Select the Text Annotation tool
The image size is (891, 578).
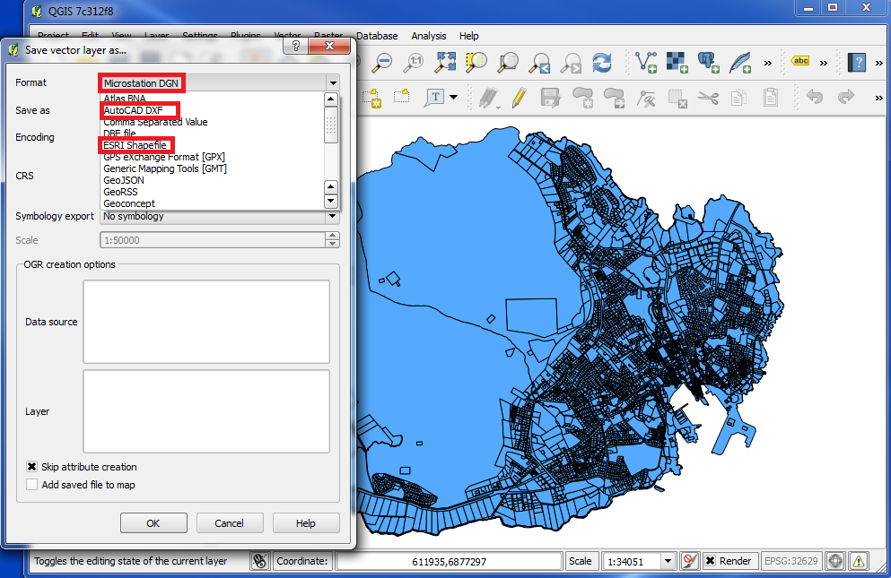[434, 97]
